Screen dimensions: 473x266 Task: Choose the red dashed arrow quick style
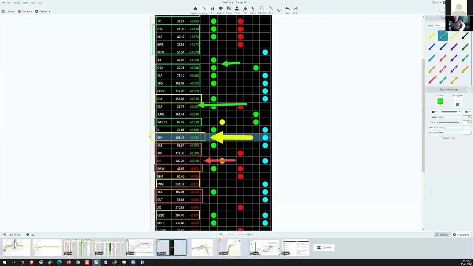[x=443, y=58]
